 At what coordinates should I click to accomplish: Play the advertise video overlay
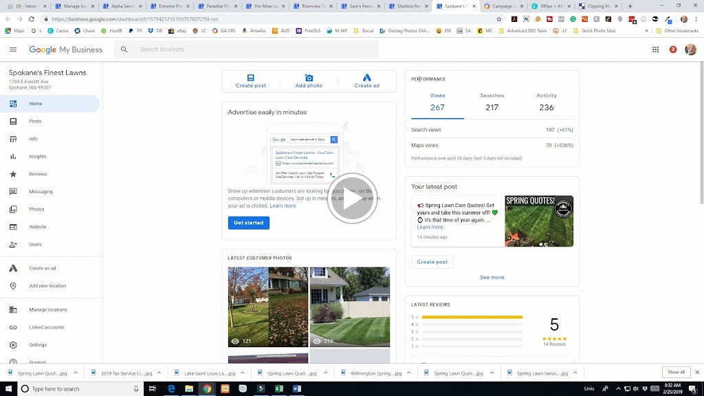(352, 198)
